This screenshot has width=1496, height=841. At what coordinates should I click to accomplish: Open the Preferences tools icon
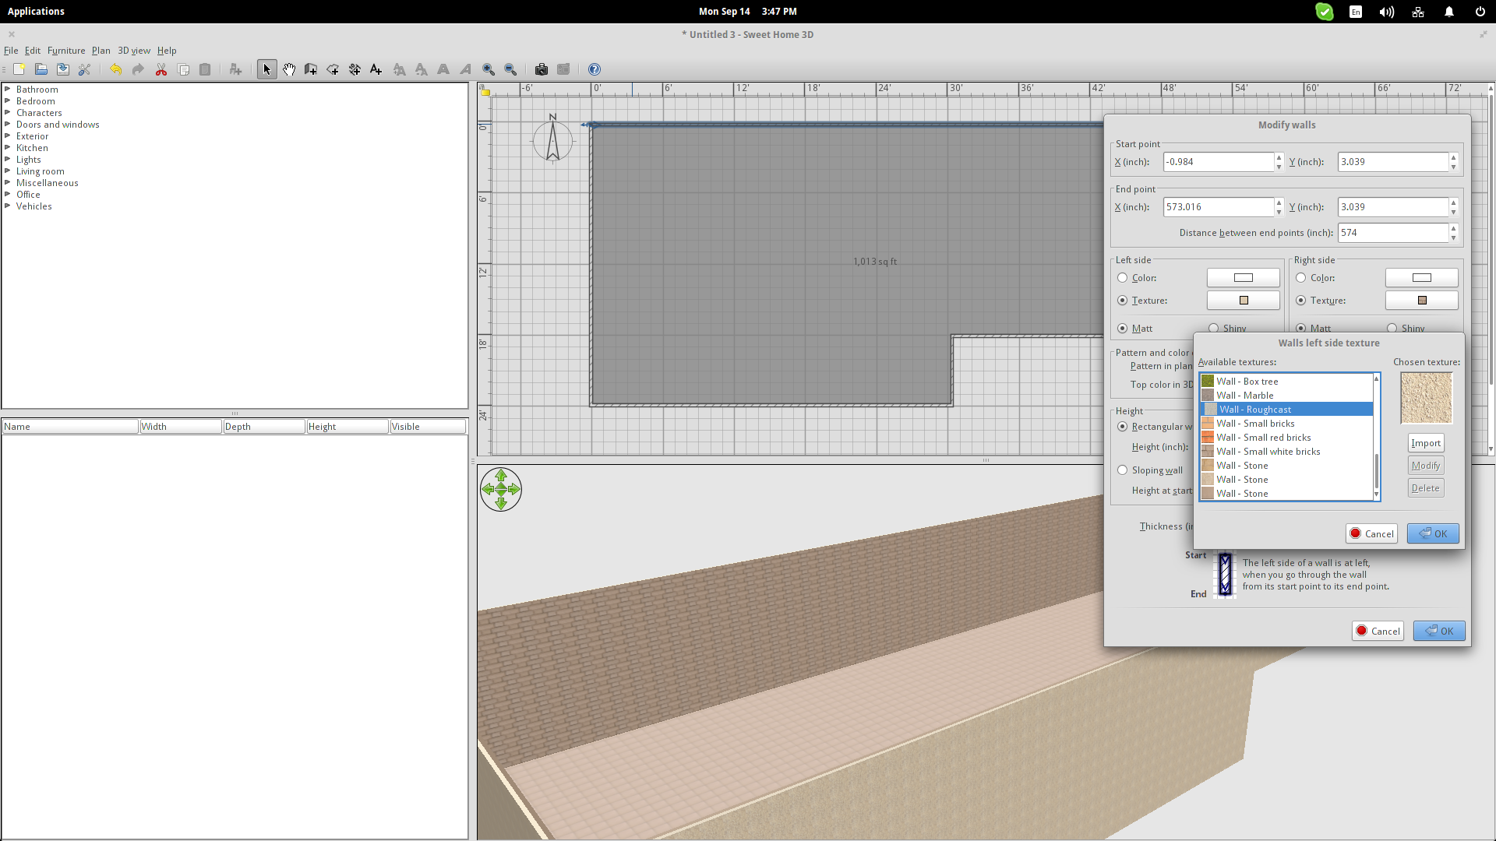click(x=85, y=69)
